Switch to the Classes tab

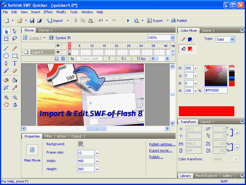coord(44,30)
